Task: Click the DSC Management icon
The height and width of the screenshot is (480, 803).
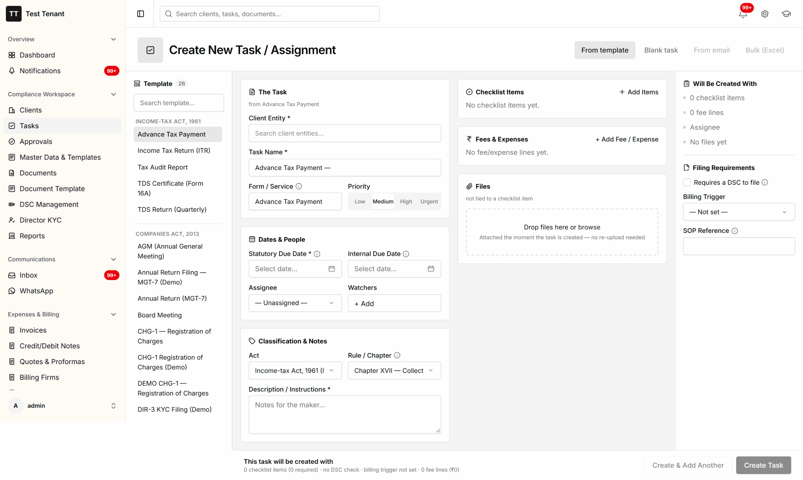Action: [x=12, y=204]
